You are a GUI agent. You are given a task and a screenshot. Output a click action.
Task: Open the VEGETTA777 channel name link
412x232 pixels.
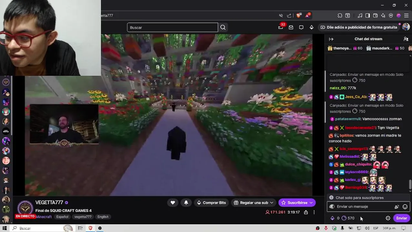(49, 203)
